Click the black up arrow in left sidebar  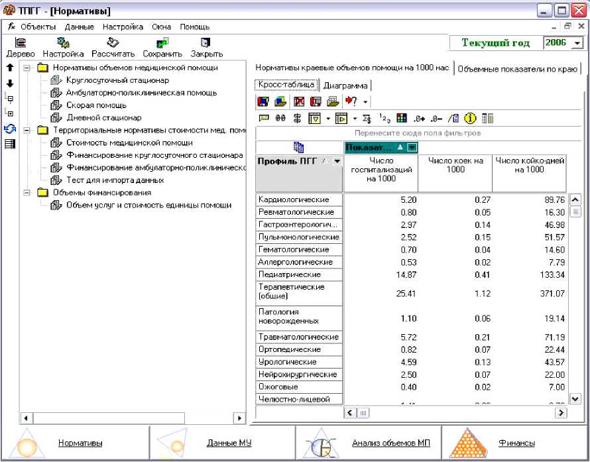(10, 68)
